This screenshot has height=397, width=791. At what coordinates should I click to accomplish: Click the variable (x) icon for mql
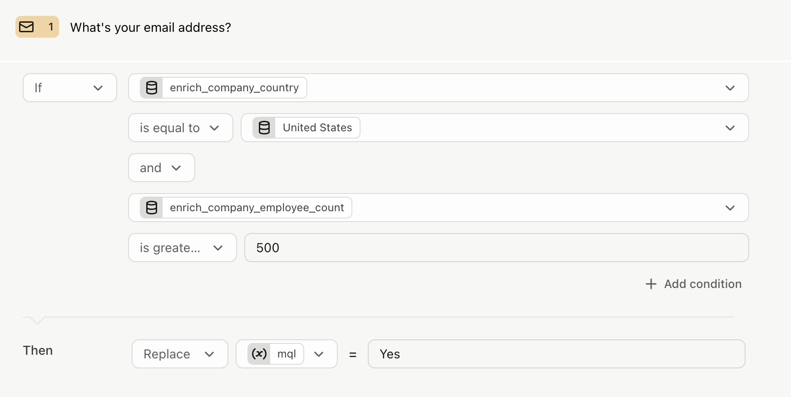[259, 354]
